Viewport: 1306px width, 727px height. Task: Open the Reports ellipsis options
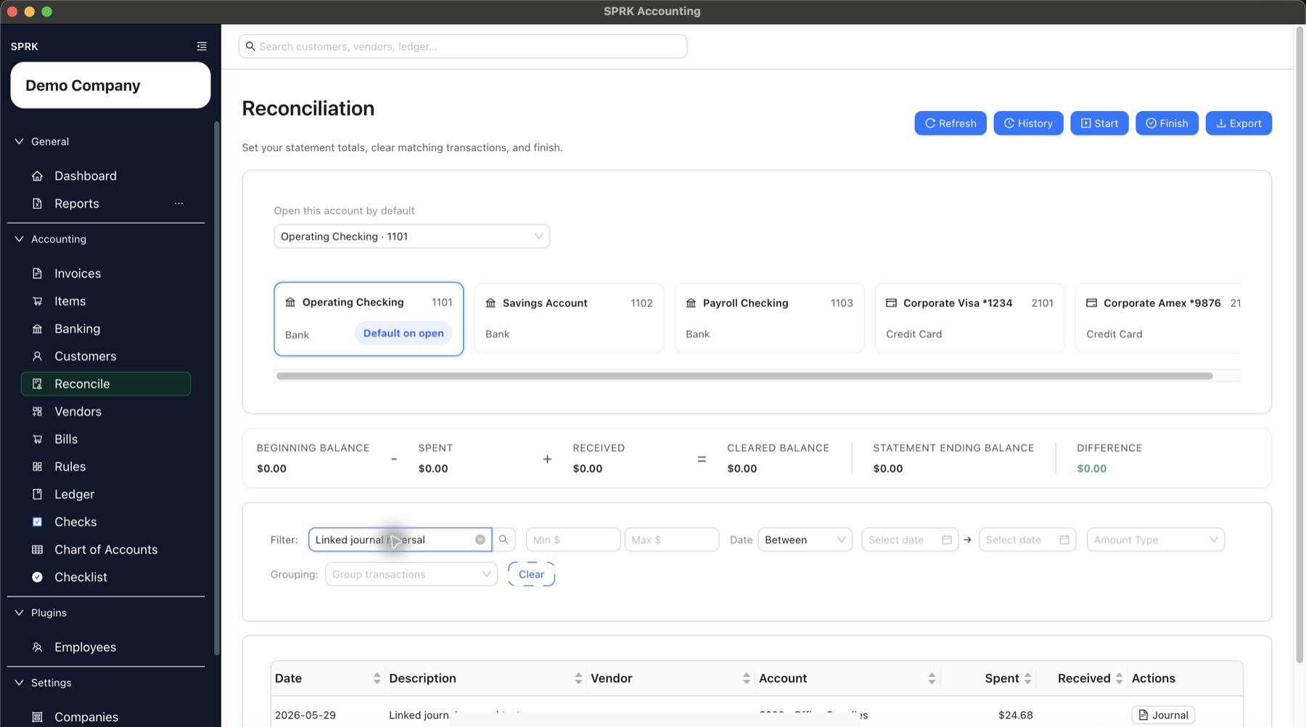178,204
